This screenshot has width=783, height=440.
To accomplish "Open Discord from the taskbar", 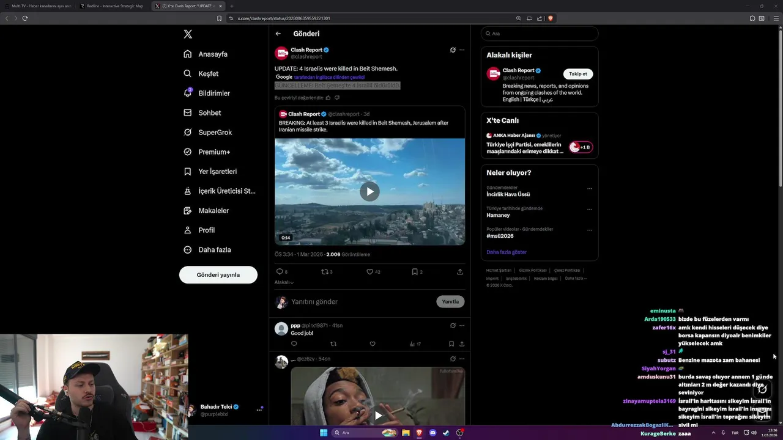I will click(x=432, y=433).
